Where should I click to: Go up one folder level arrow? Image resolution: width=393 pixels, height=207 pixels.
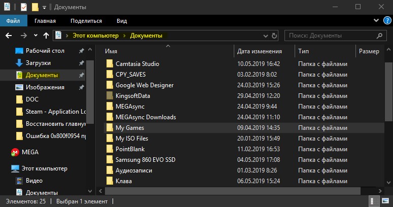coord(46,36)
